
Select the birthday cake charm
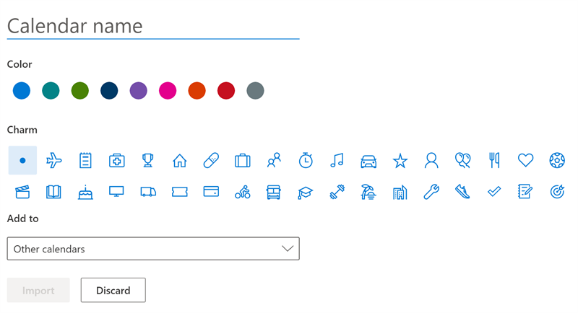85,192
